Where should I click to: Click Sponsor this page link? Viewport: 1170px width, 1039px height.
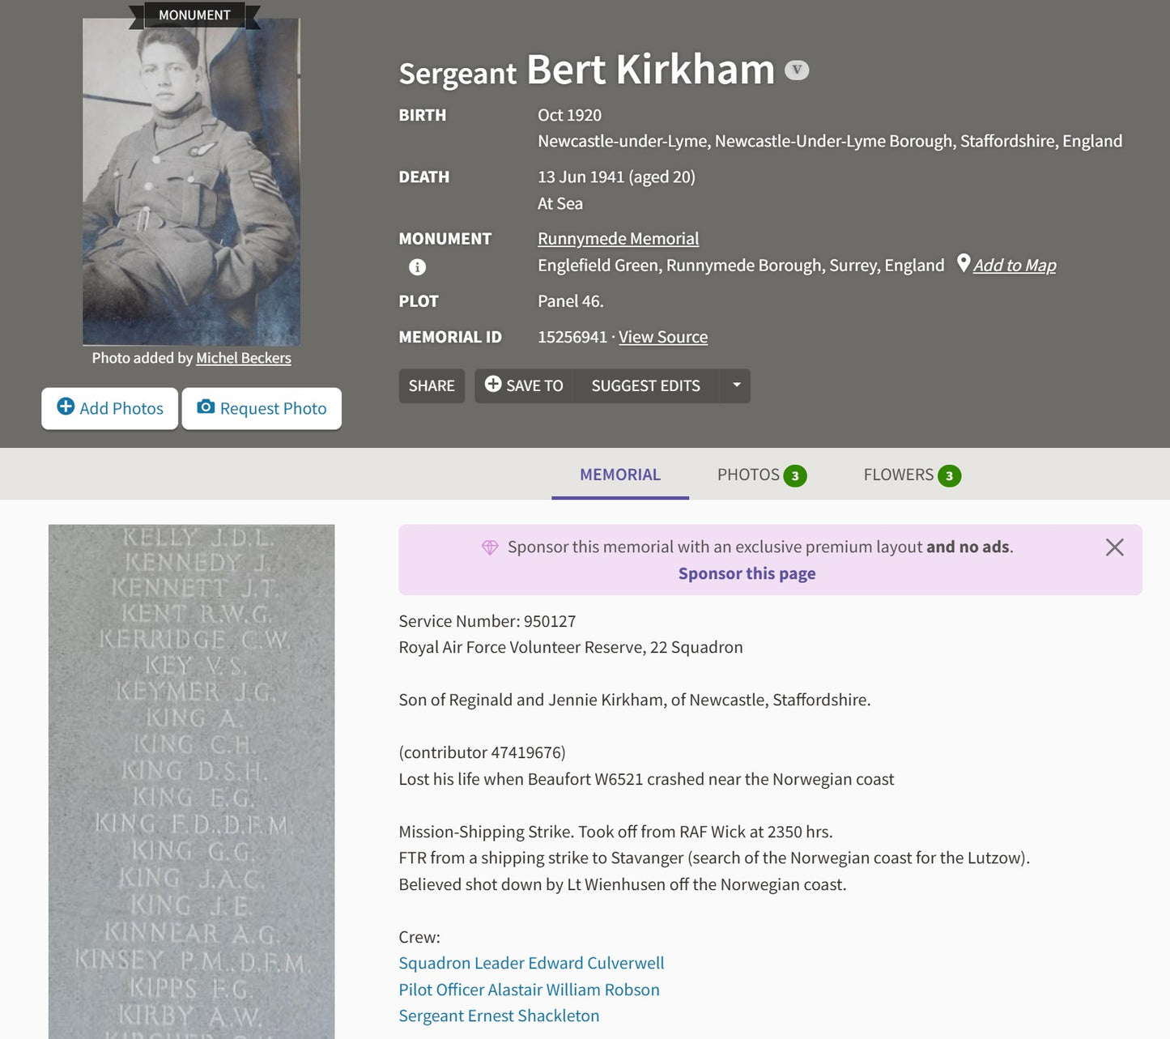[747, 573]
